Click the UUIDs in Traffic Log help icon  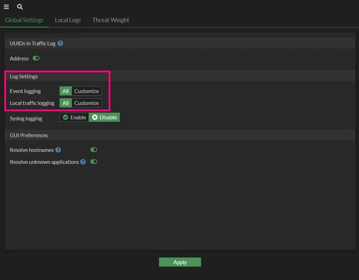(x=60, y=43)
